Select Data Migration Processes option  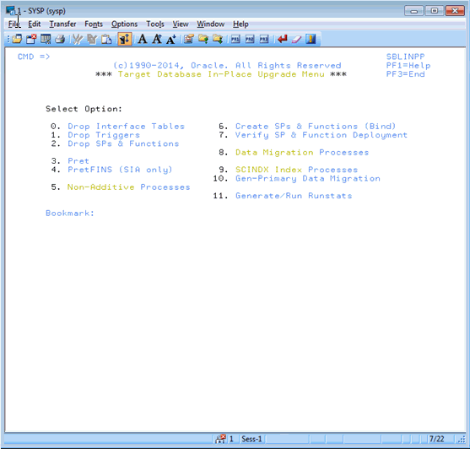coord(302,152)
